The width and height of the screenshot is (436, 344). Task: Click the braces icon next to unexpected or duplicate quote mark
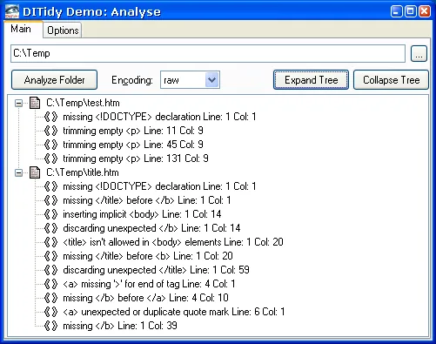point(51,312)
